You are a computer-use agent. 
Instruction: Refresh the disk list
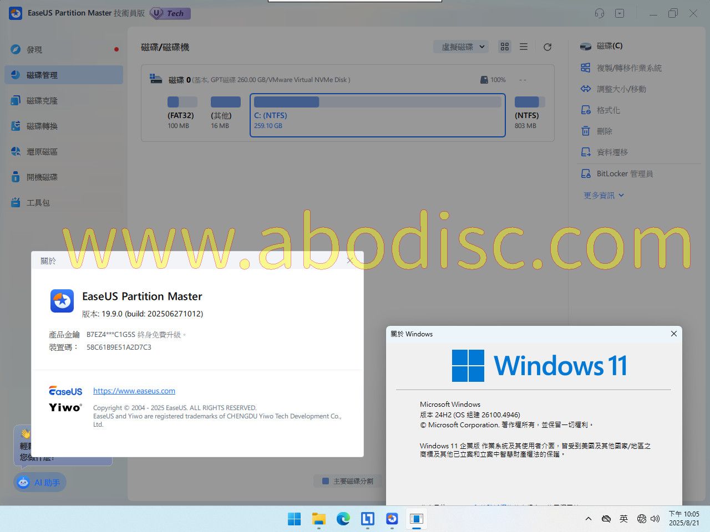click(x=547, y=47)
